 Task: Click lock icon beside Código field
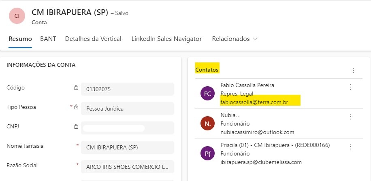click(76, 88)
